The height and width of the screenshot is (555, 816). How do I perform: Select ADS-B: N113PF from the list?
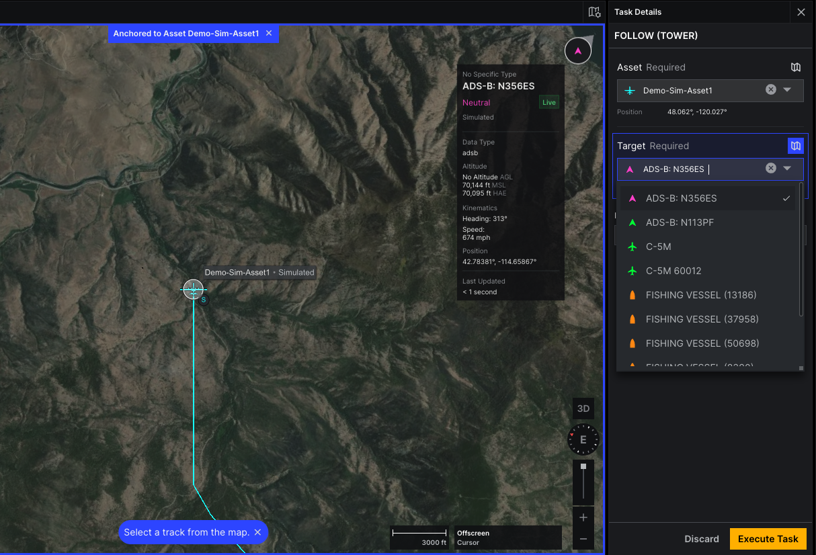pyautogui.click(x=680, y=222)
